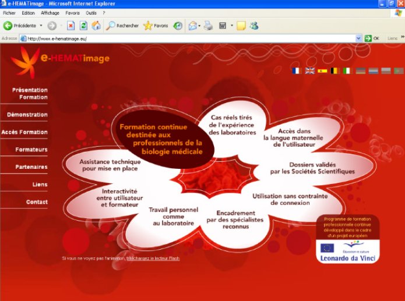Image resolution: width=405 pixels, height=301 pixels.
Task: Click Travail personnel comme au laboratoire petal
Action: 173,217
